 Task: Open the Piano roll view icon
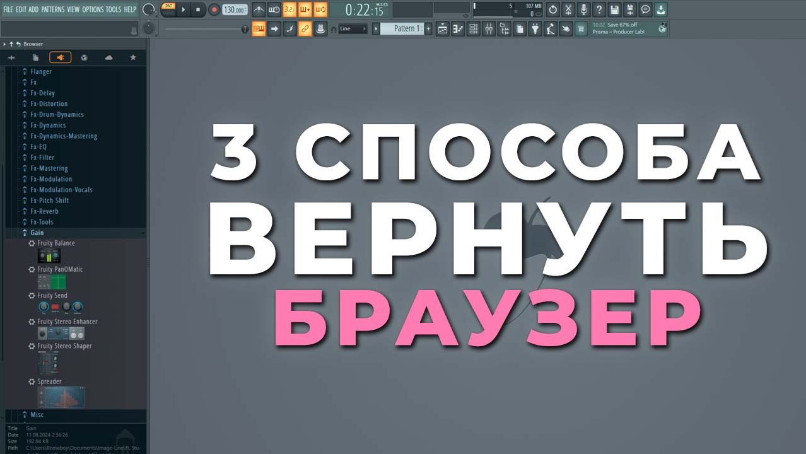458,28
